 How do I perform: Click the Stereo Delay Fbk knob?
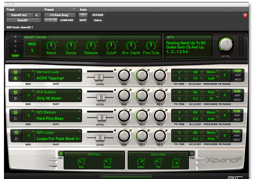pos(158,162)
